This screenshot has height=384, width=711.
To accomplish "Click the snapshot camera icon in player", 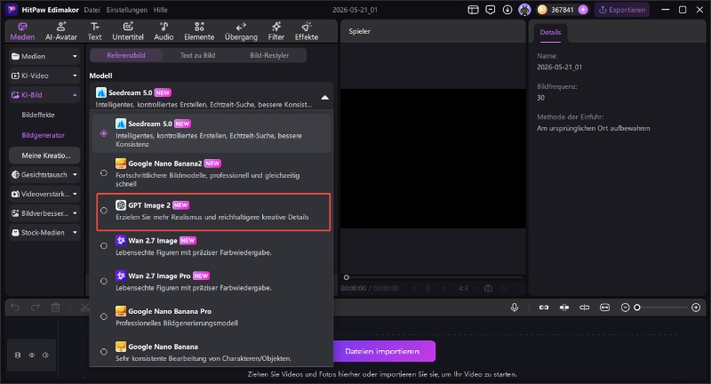I will (x=488, y=288).
